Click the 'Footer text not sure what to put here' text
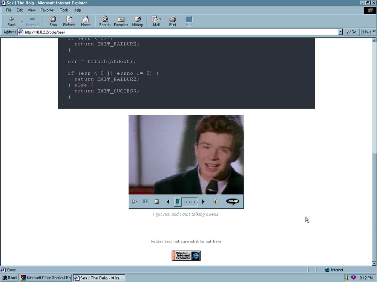 (186, 241)
